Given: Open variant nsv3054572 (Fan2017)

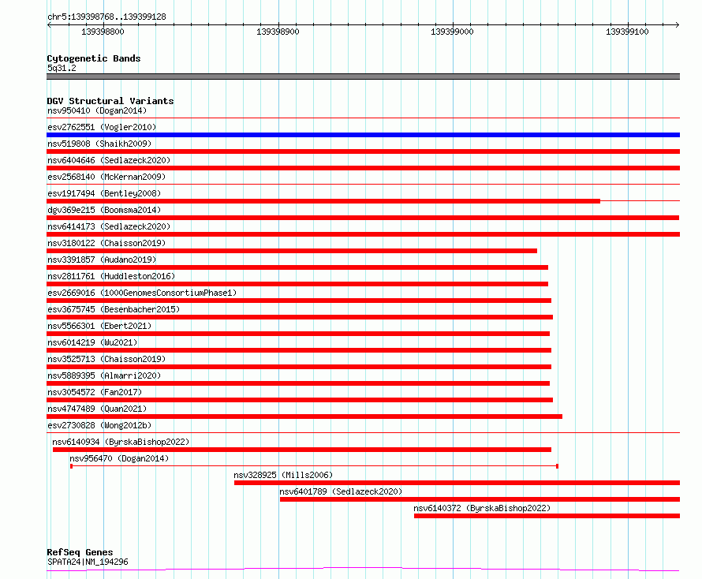Looking at the screenshot, I should click(95, 392).
